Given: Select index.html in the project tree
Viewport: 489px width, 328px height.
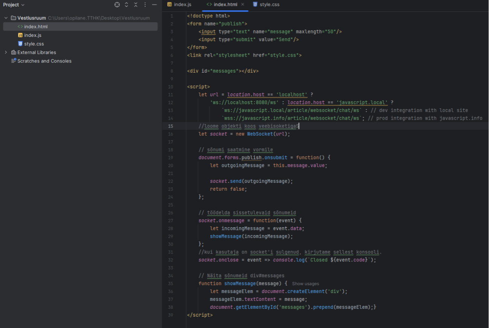Looking at the screenshot, I should pos(80,26).
